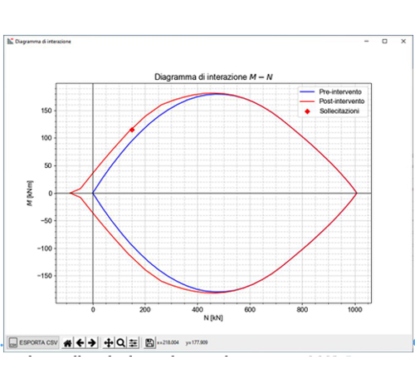Go back to previous view arrow
415x389 pixels.
pyautogui.click(x=80, y=343)
